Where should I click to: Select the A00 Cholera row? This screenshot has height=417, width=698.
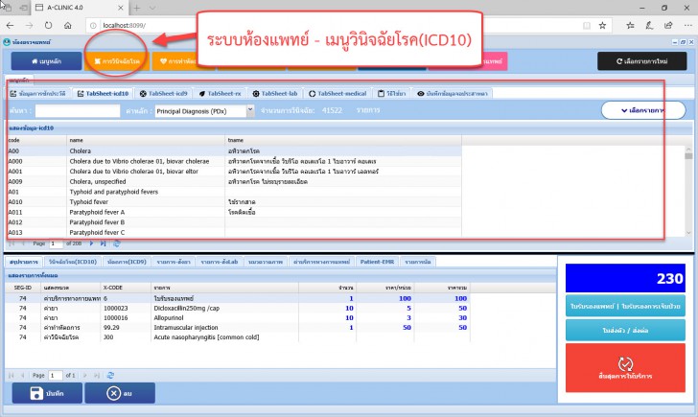point(234,151)
